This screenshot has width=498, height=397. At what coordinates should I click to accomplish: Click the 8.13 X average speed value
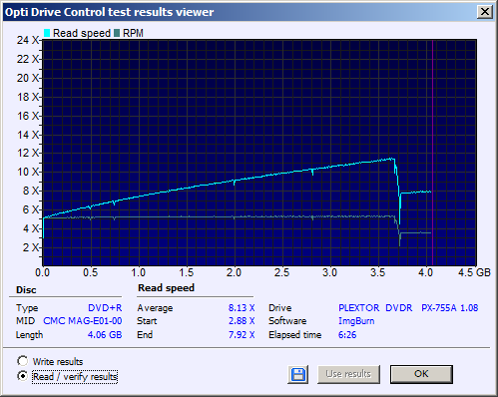click(x=242, y=308)
